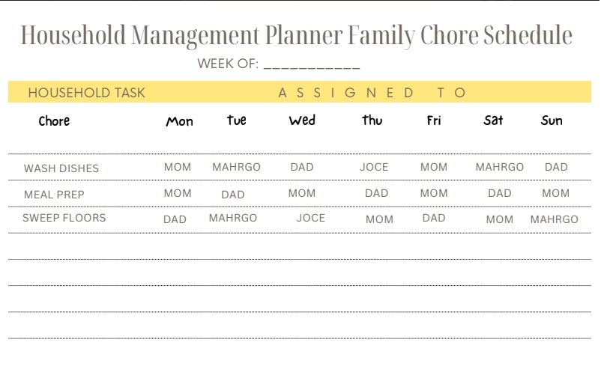The width and height of the screenshot is (601, 369).
Task: Select the HOUSEHOLD TASK header label
Action: [x=87, y=93]
